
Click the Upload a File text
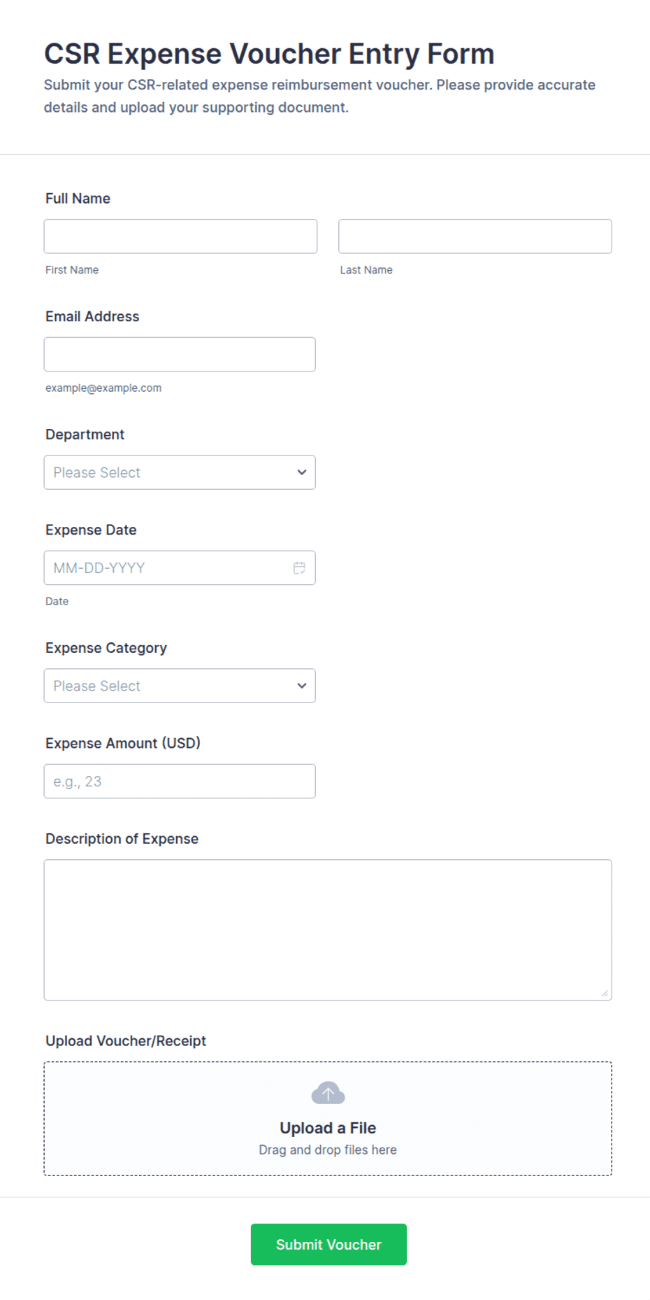[x=328, y=1128]
